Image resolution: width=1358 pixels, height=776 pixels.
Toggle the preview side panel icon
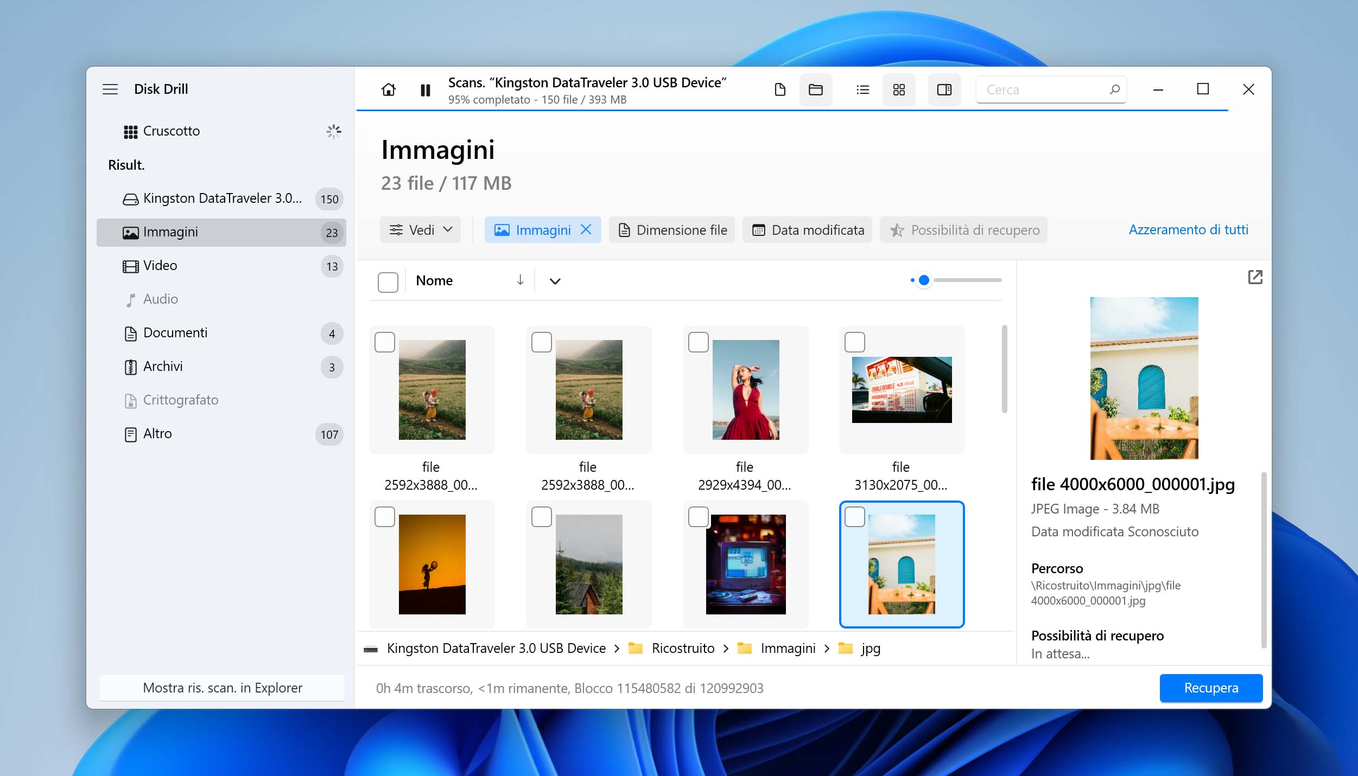click(944, 89)
